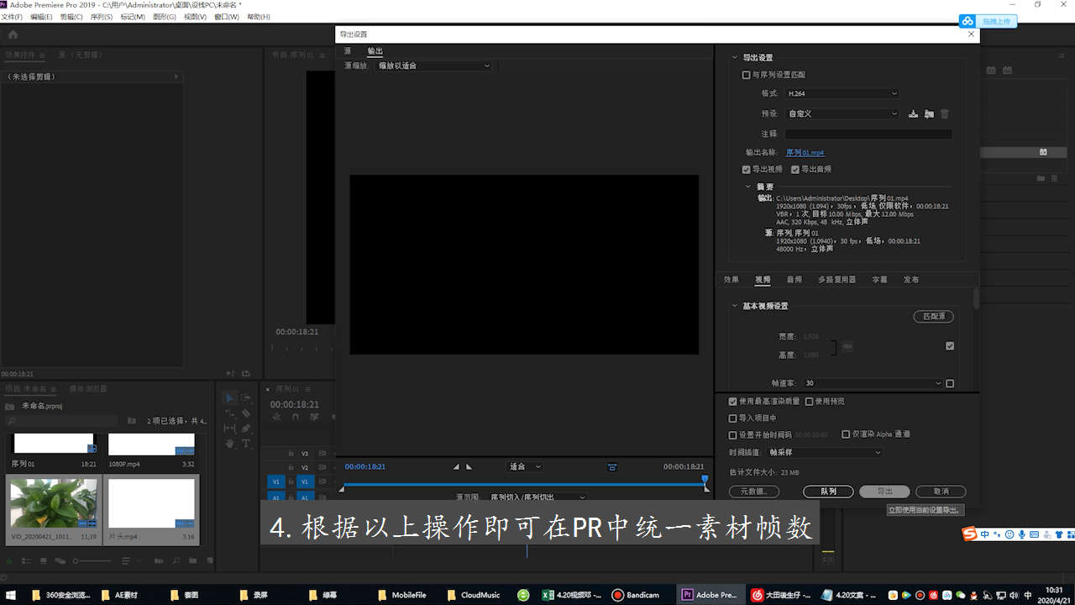Enable 与序列设置匹配 checkbox

tap(746, 75)
